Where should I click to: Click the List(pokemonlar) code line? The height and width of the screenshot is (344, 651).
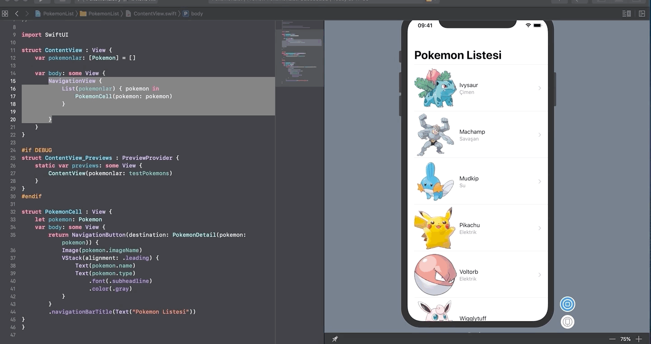(x=110, y=89)
